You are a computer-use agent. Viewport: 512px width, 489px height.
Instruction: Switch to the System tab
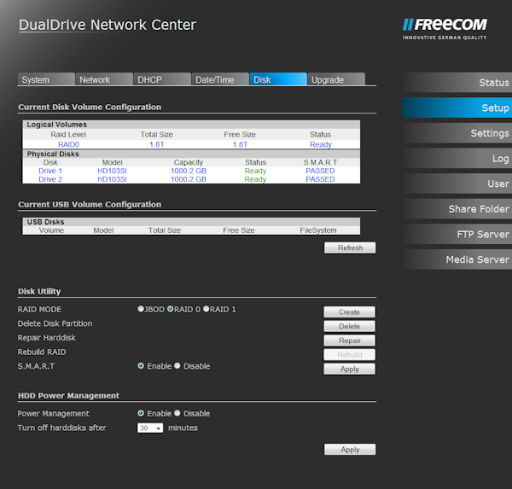click(45, 79)
